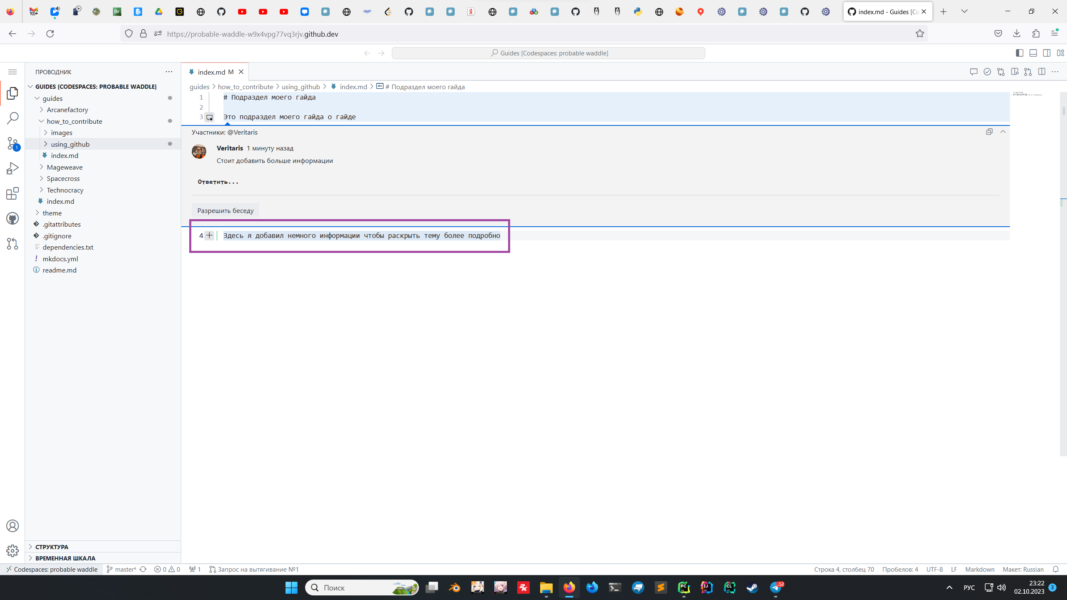Expand the Mageweave folder
The height and width of the screenshot is (600, 1067).
pyautogui.click(x=65, y=167)
